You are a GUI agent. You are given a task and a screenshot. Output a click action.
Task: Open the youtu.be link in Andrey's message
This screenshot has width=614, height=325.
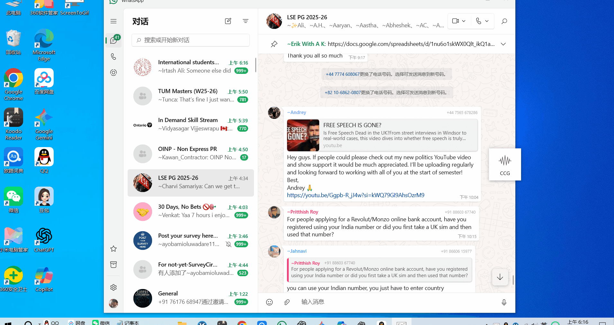pos(356,195)
